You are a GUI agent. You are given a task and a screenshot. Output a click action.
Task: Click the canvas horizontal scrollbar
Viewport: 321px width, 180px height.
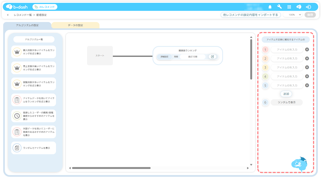point(111,168)
